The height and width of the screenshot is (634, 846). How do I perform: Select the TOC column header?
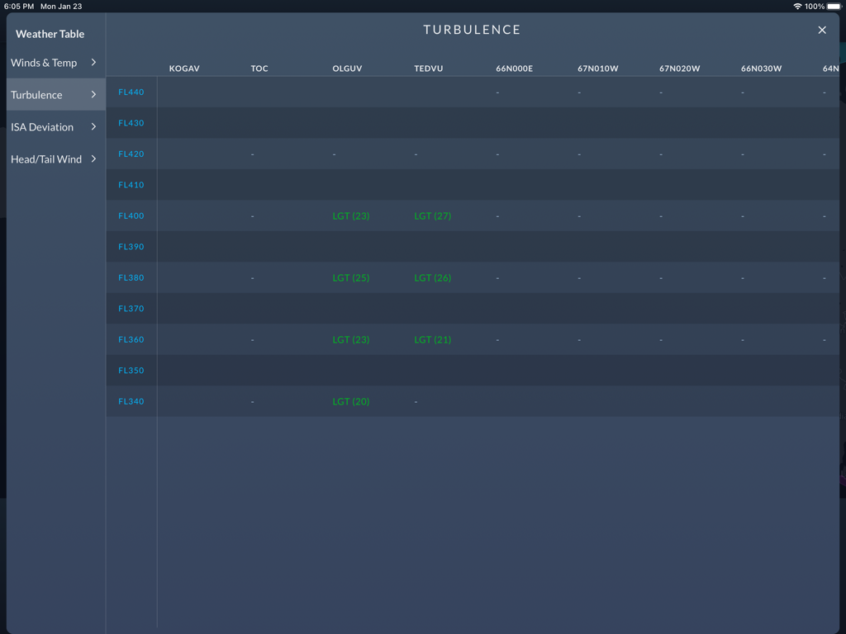coord(259,69)
